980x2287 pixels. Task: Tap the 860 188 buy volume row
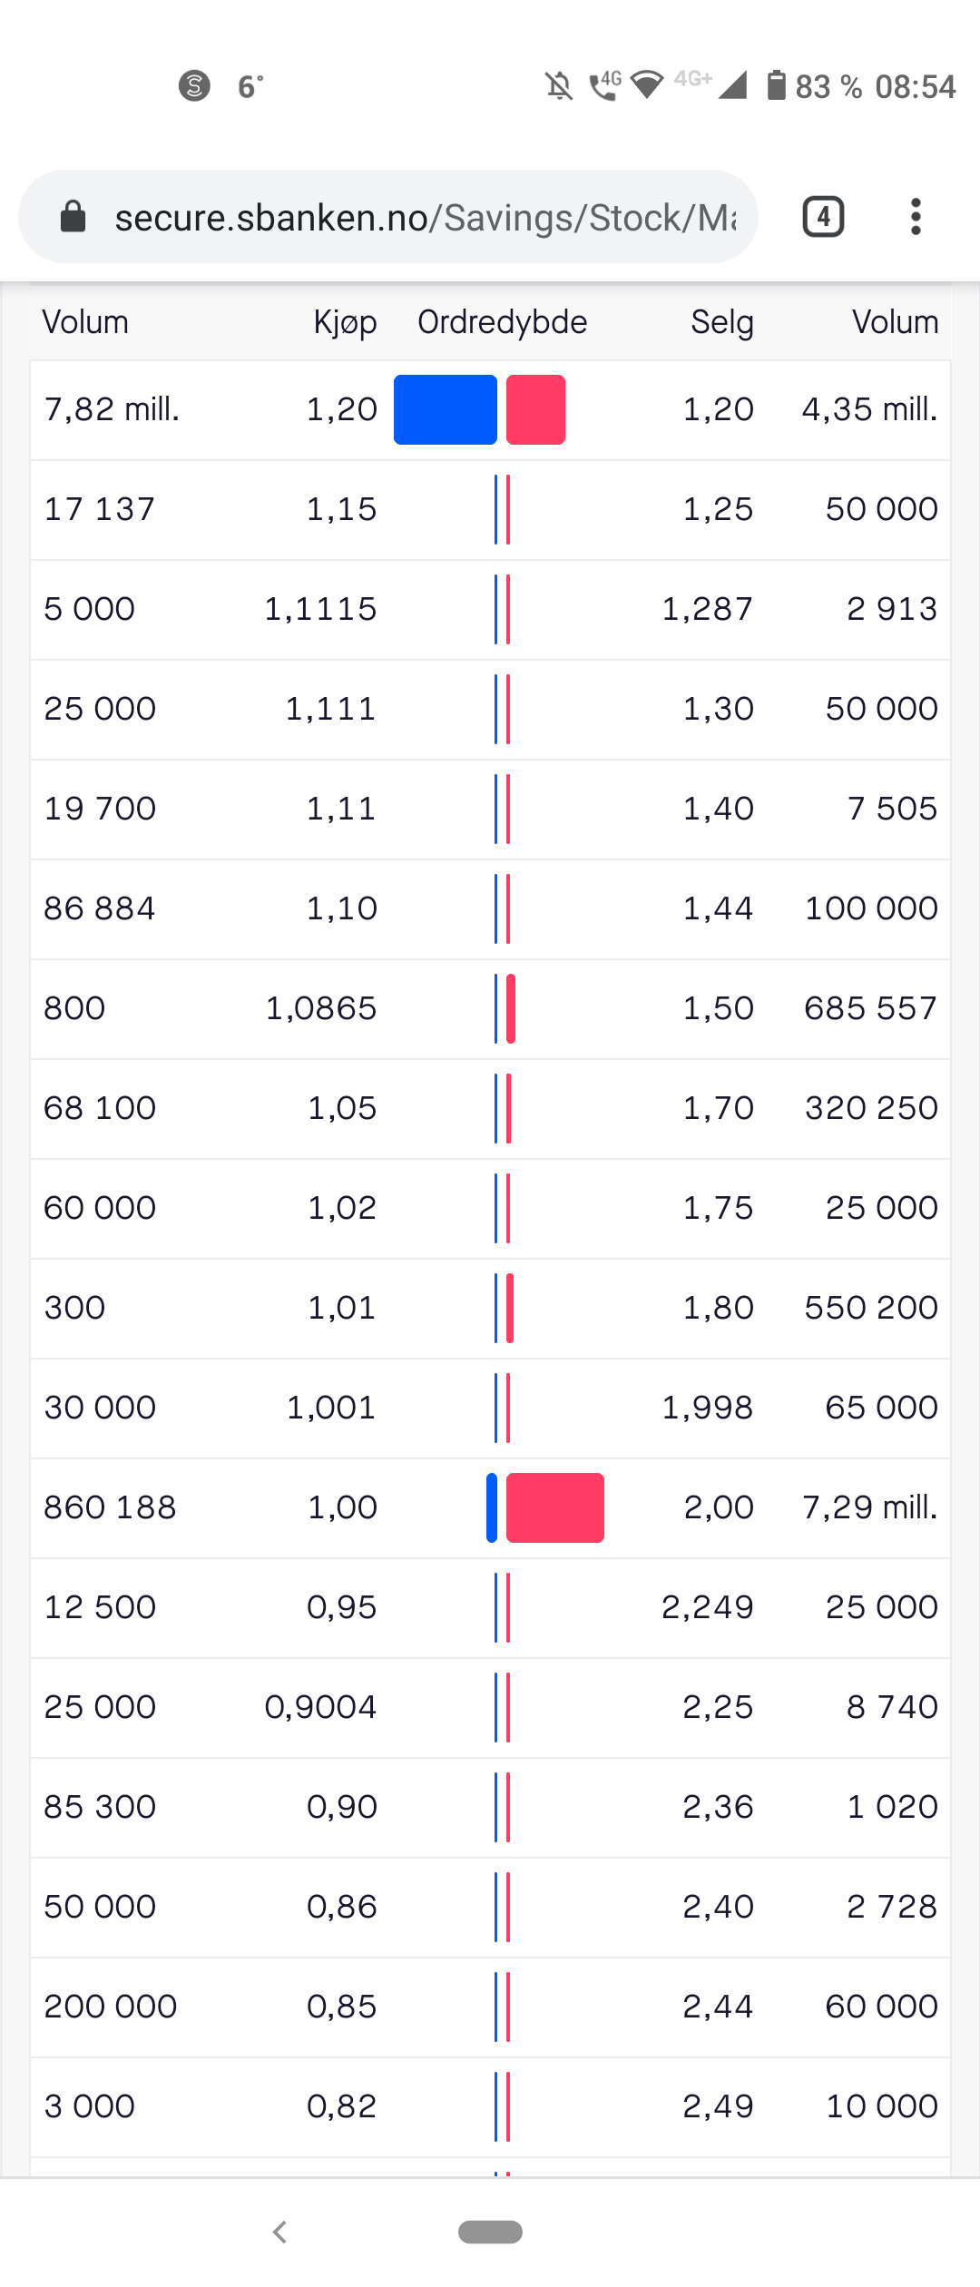(x=110, y=1507)
